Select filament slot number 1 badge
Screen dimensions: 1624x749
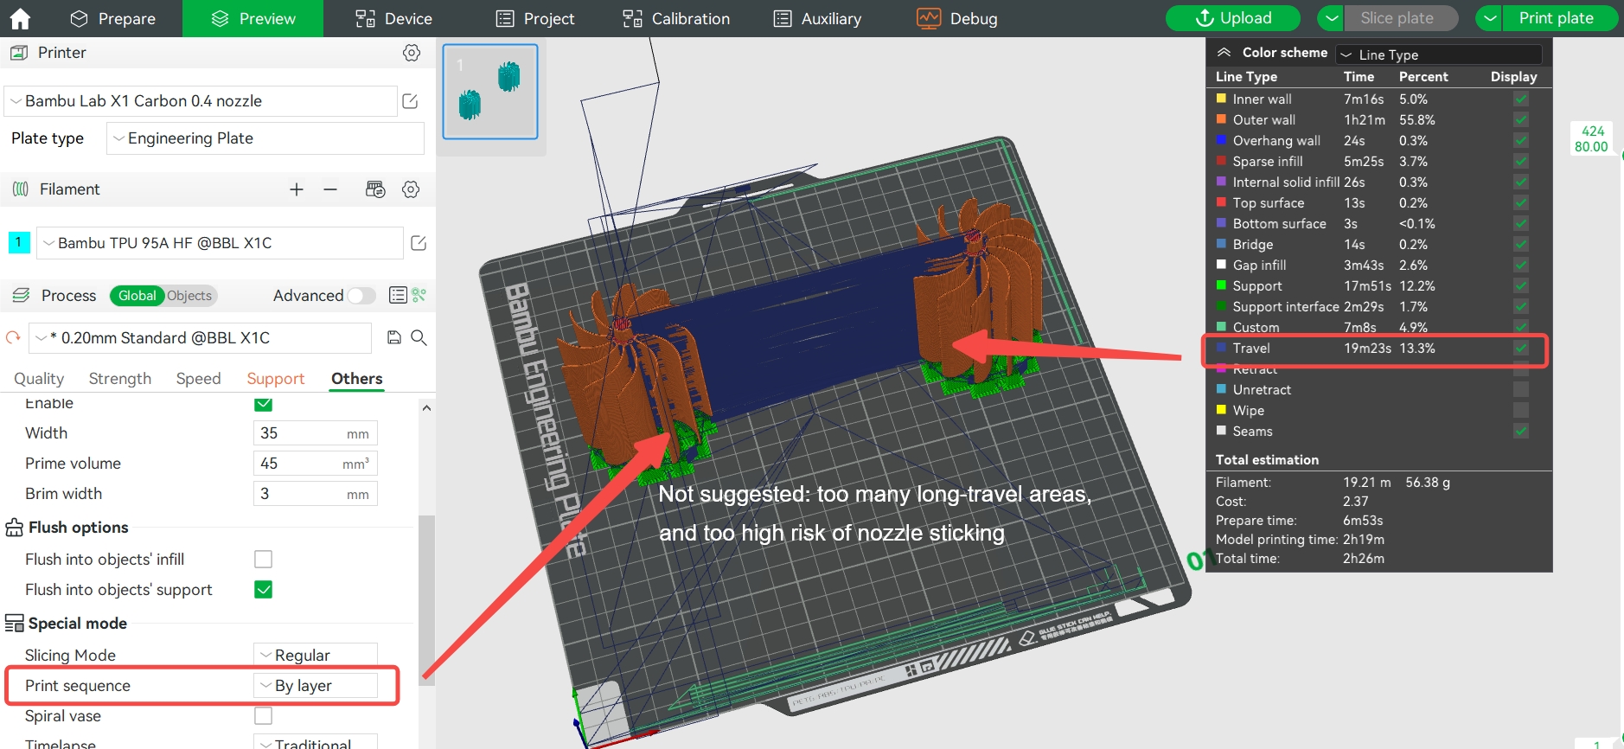tap(19, 243)
